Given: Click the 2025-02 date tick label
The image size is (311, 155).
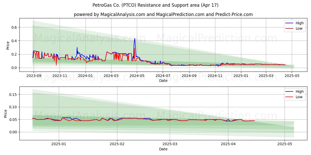Looking at the screenshot, I should (117, 144).
